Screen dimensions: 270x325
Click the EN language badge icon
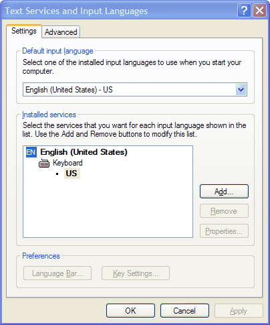[31, 152]
